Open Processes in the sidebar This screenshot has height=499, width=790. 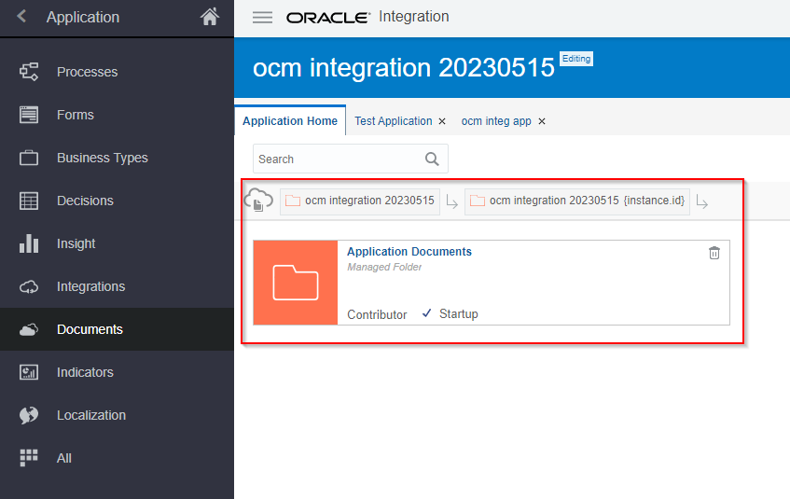[x=87, y=72]
